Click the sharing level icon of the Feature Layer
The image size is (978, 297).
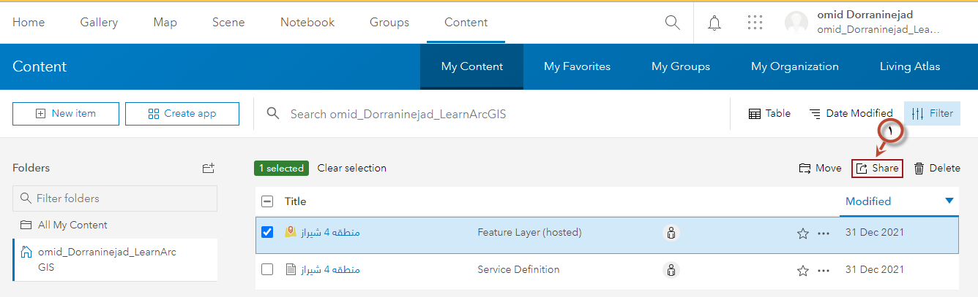pyautogui.click(x=671, y=233)
